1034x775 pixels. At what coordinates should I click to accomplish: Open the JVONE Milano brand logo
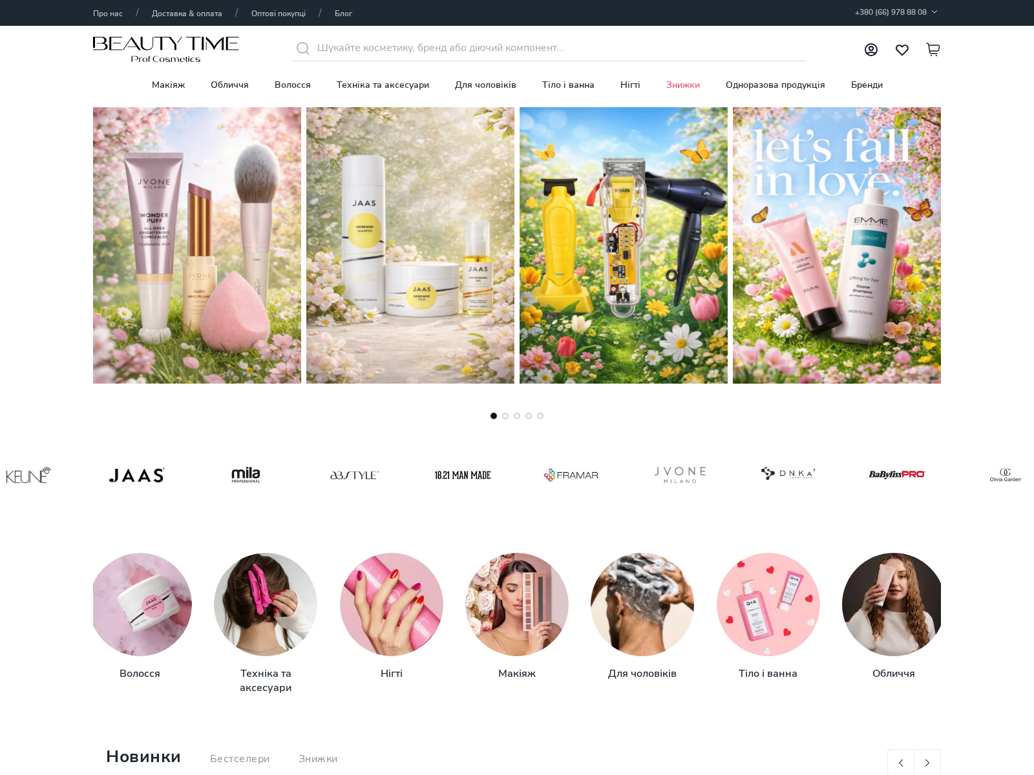(680, 475)
